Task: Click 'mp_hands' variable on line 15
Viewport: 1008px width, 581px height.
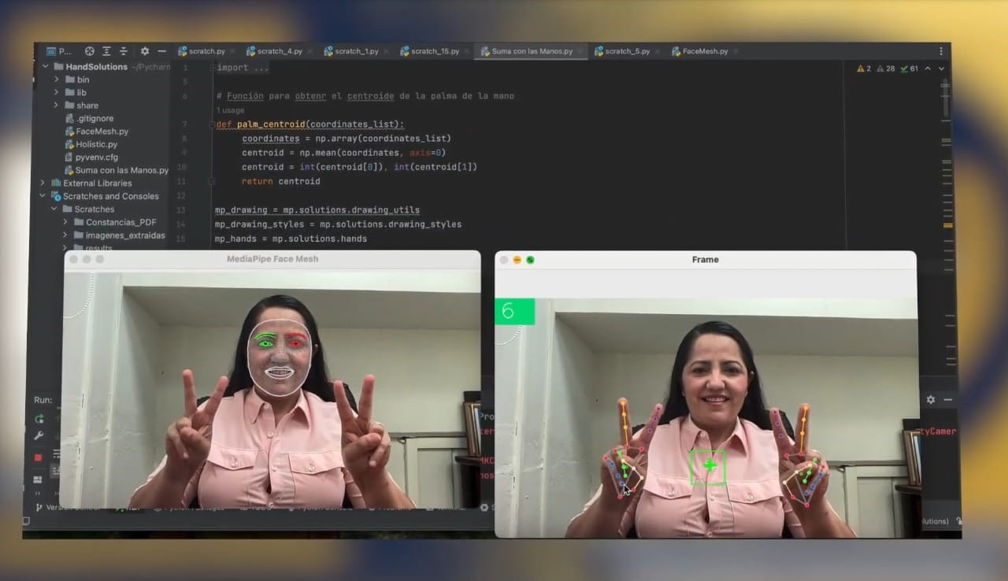Action: [x=235, y=239]
